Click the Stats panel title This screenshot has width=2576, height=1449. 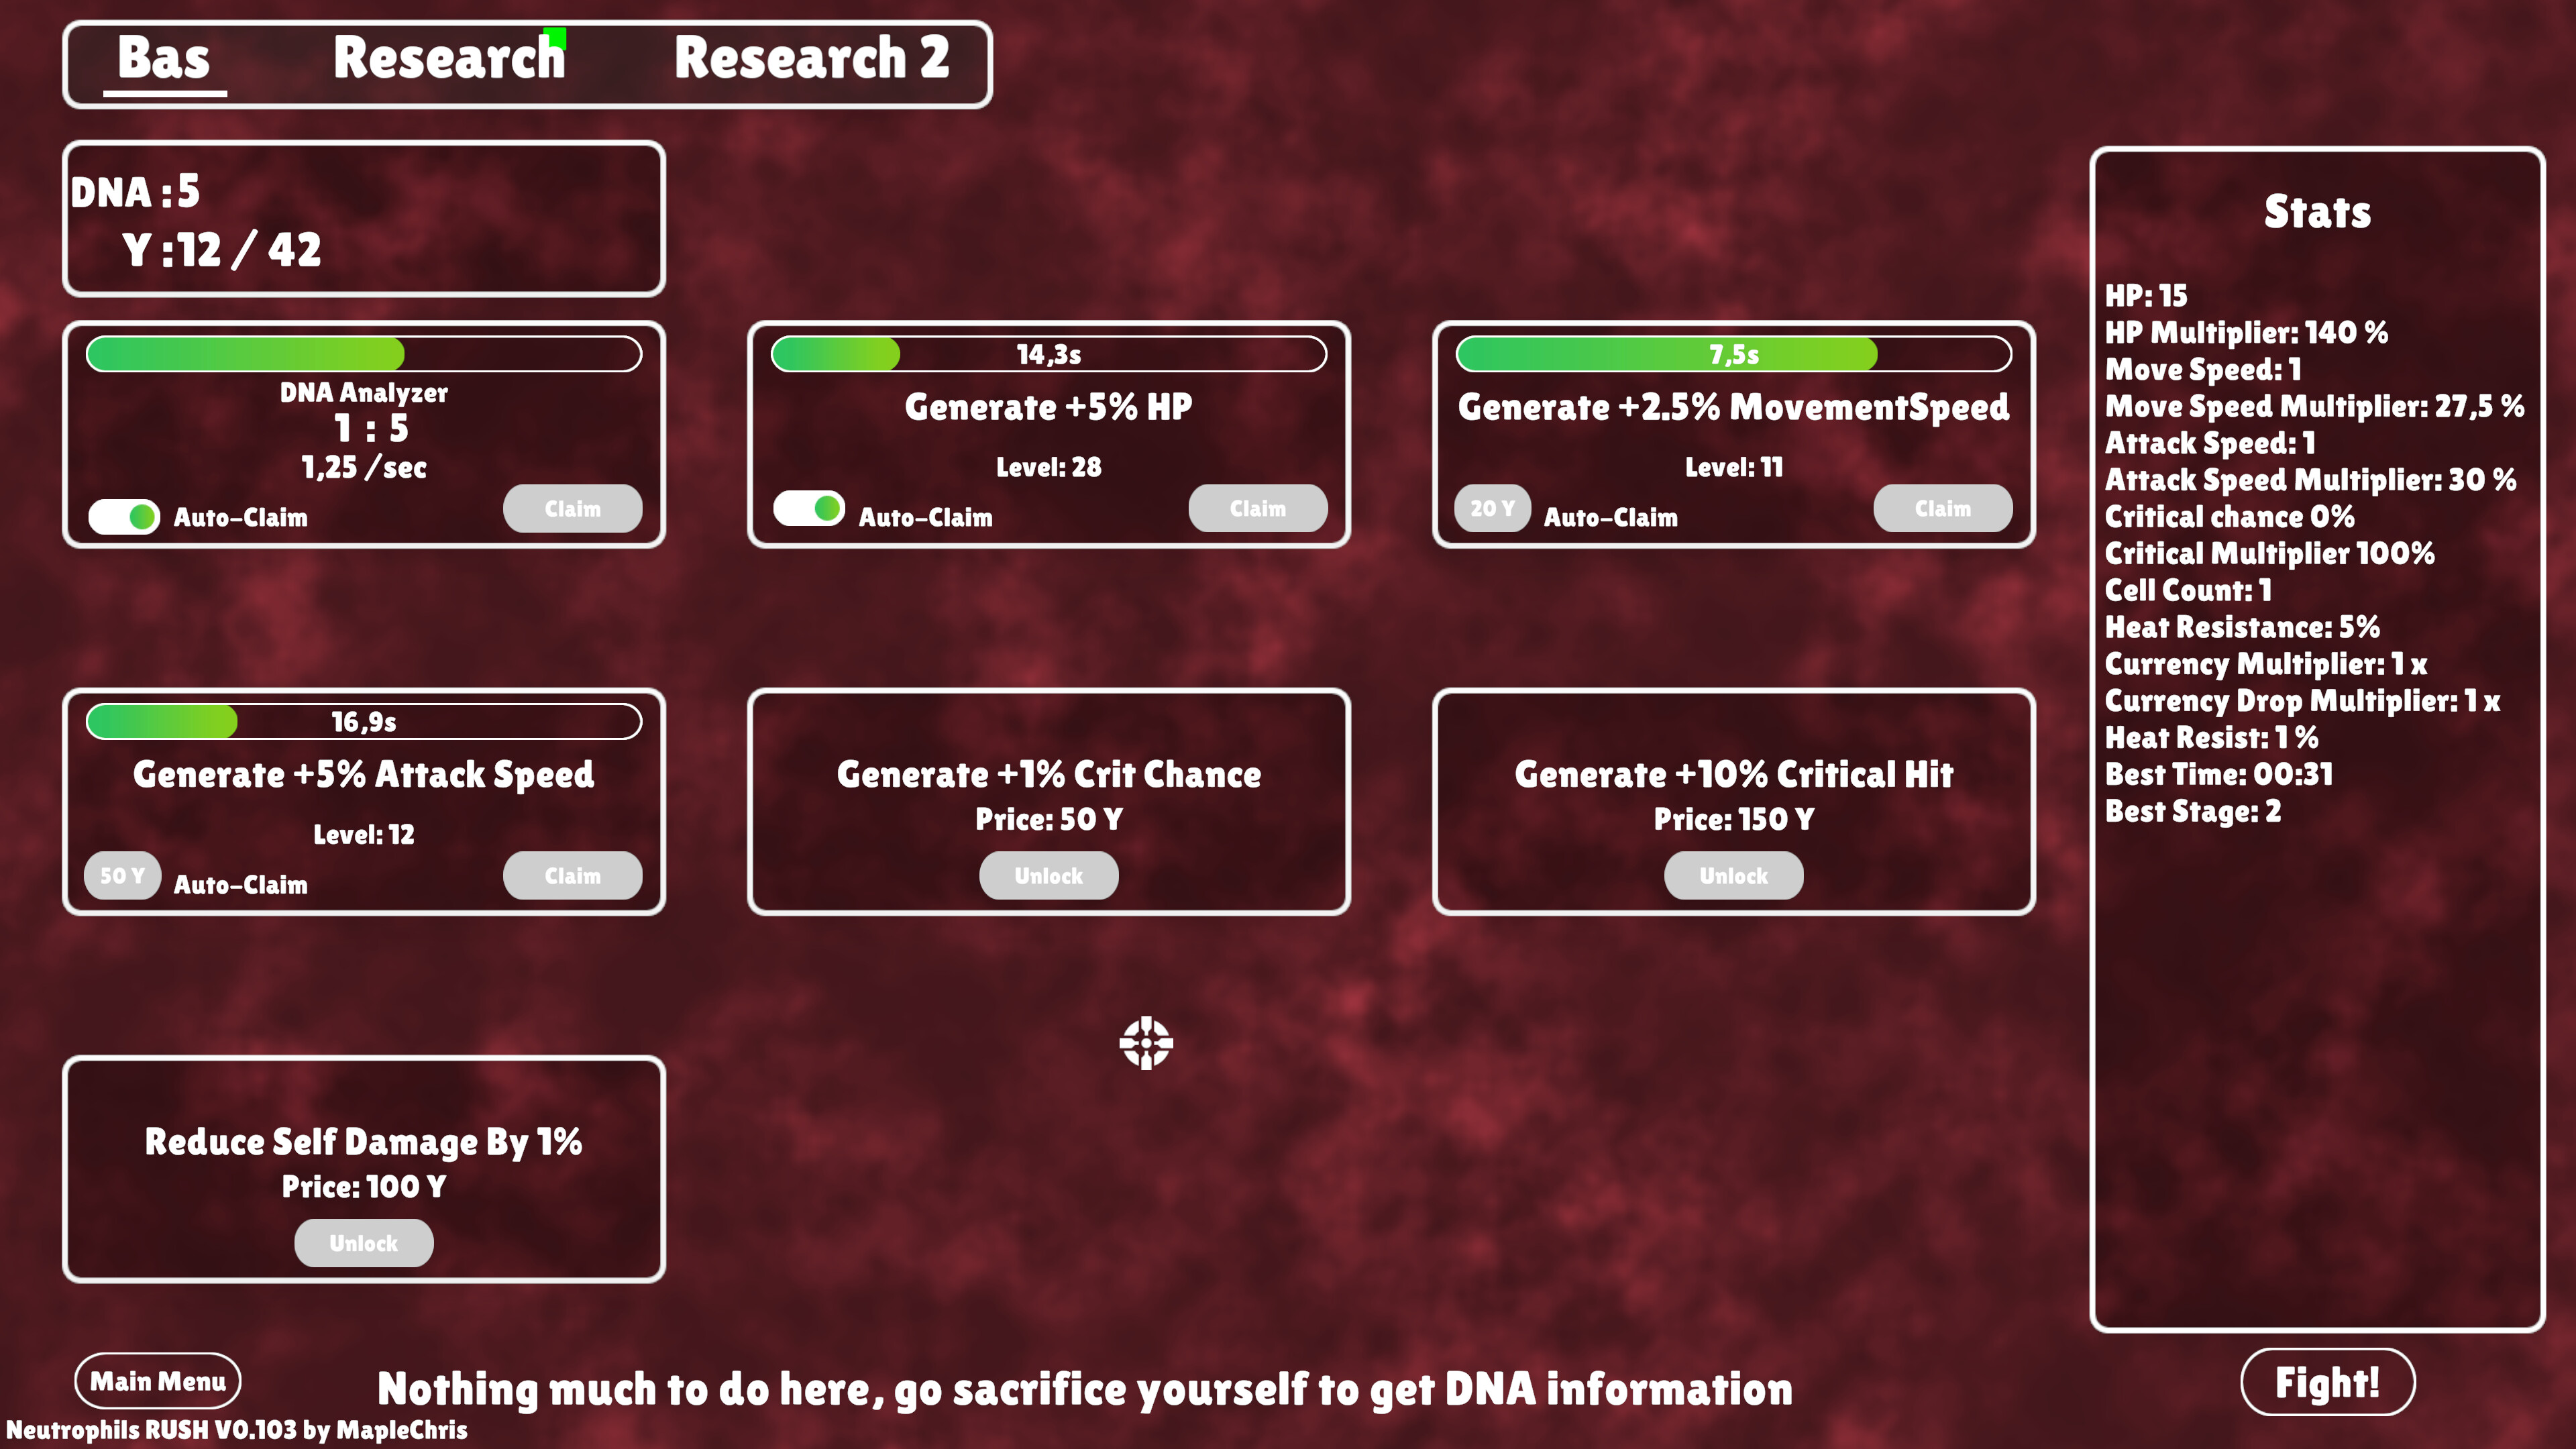2317,212
